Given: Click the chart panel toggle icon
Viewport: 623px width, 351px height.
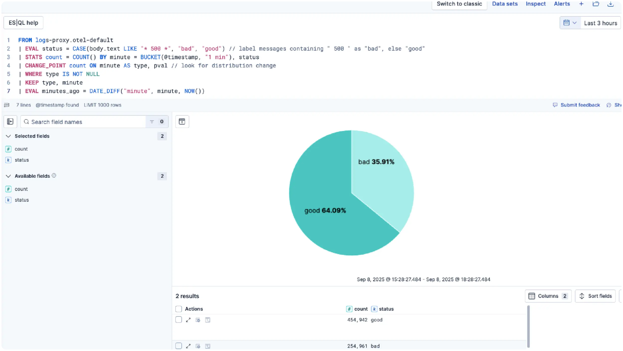Looking at the screenshot, I should pos(182,122).
